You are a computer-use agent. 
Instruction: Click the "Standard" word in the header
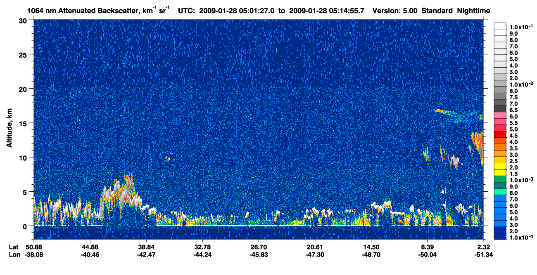pyautogui.click(x=437, y=11)
